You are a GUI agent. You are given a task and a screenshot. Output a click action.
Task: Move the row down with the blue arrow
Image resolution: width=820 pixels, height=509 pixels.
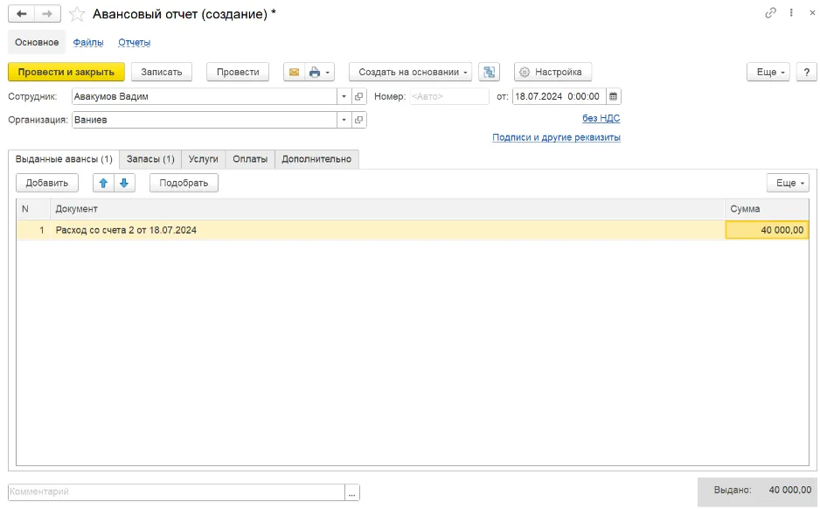coord(124,183)
